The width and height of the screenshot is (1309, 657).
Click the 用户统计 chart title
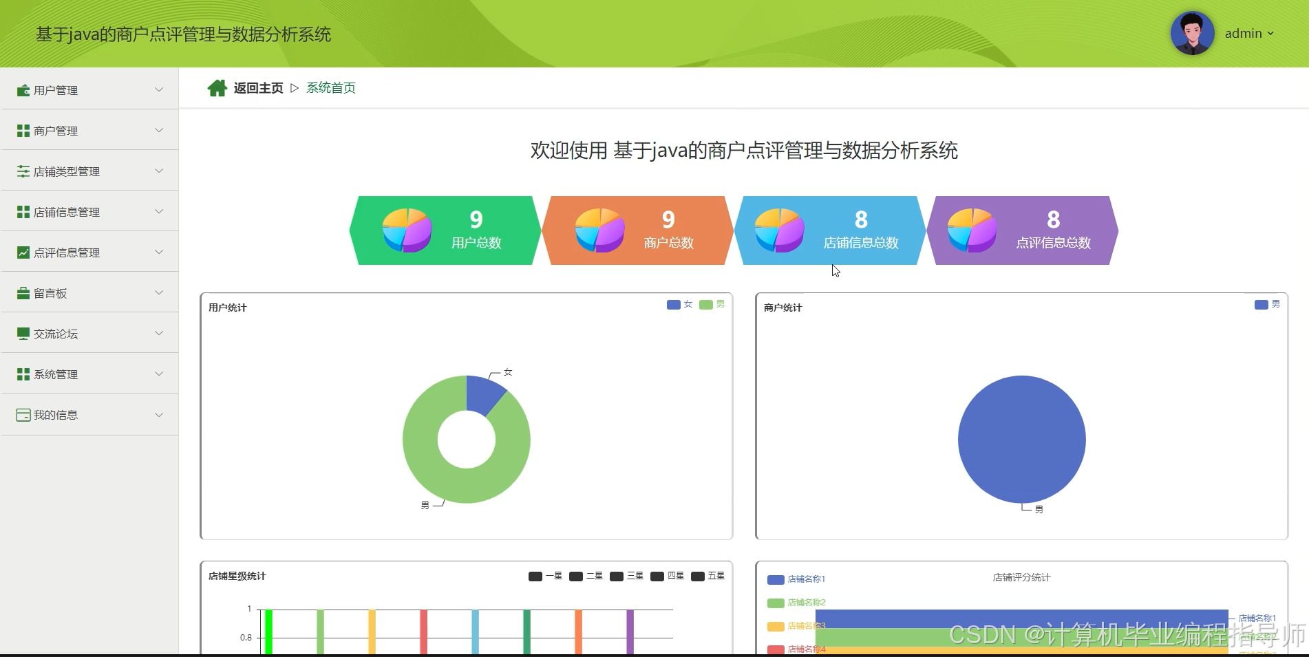pyautogui.click(x=227, y=308)
